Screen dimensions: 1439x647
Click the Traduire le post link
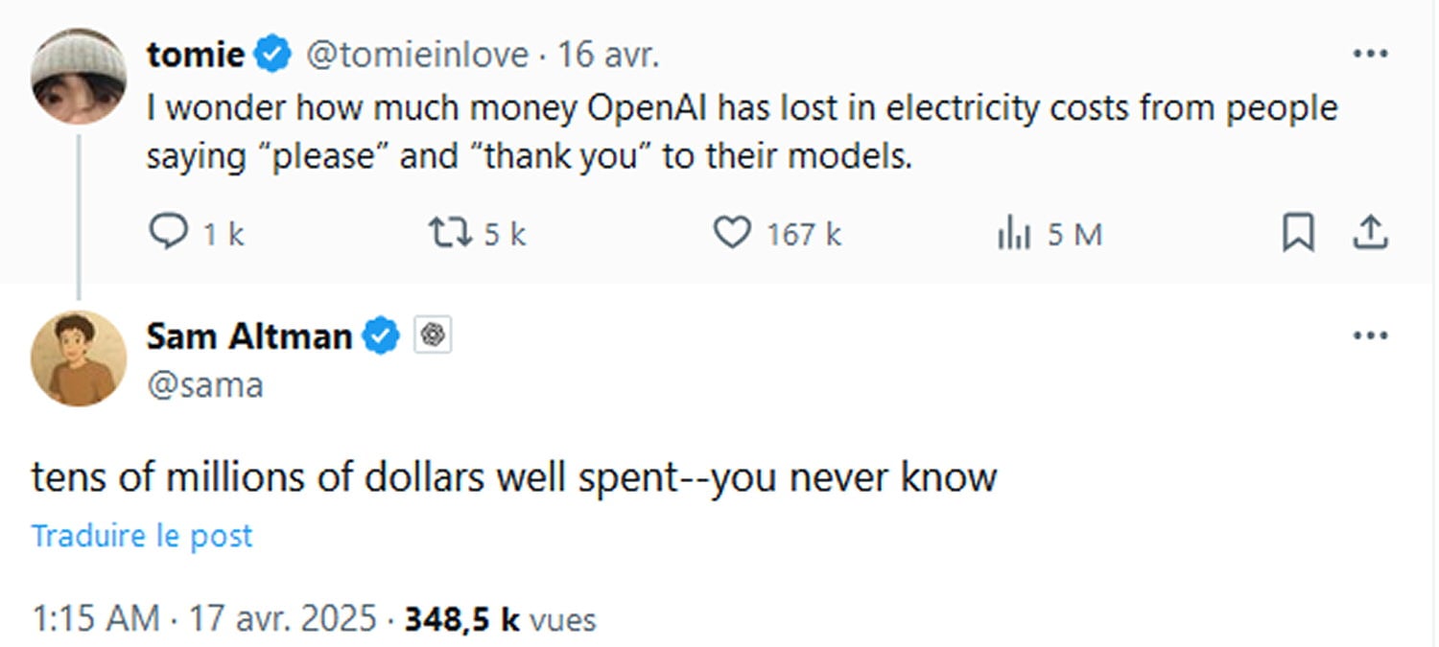(x=142, y=535)
